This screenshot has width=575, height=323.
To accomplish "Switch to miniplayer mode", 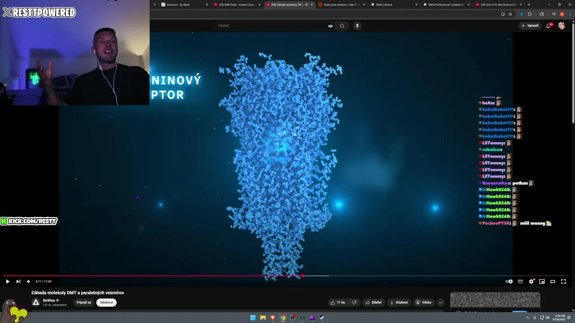I will click(542, 281).
